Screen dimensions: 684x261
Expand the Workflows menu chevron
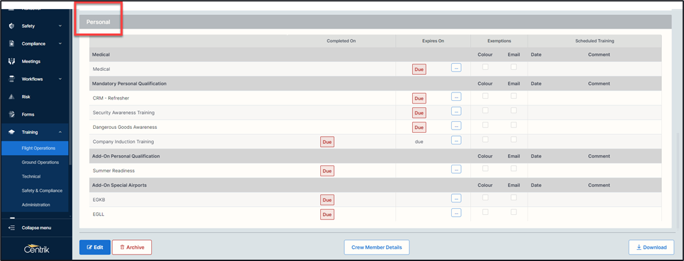pos(60,79)
